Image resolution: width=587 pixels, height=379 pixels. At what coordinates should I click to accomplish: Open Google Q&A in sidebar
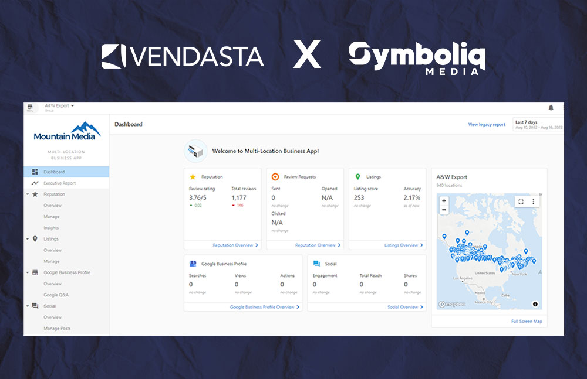tap(56, 295)
